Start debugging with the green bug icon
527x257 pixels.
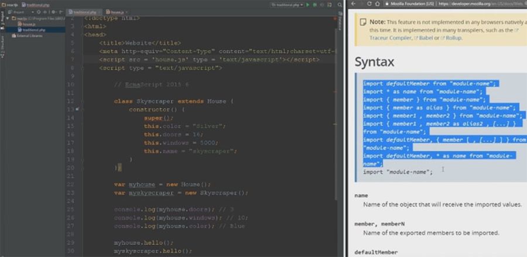click(314, 5)
